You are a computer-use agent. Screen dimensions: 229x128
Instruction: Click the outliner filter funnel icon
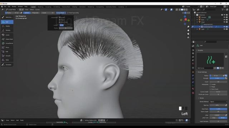[x=223, y=10]
